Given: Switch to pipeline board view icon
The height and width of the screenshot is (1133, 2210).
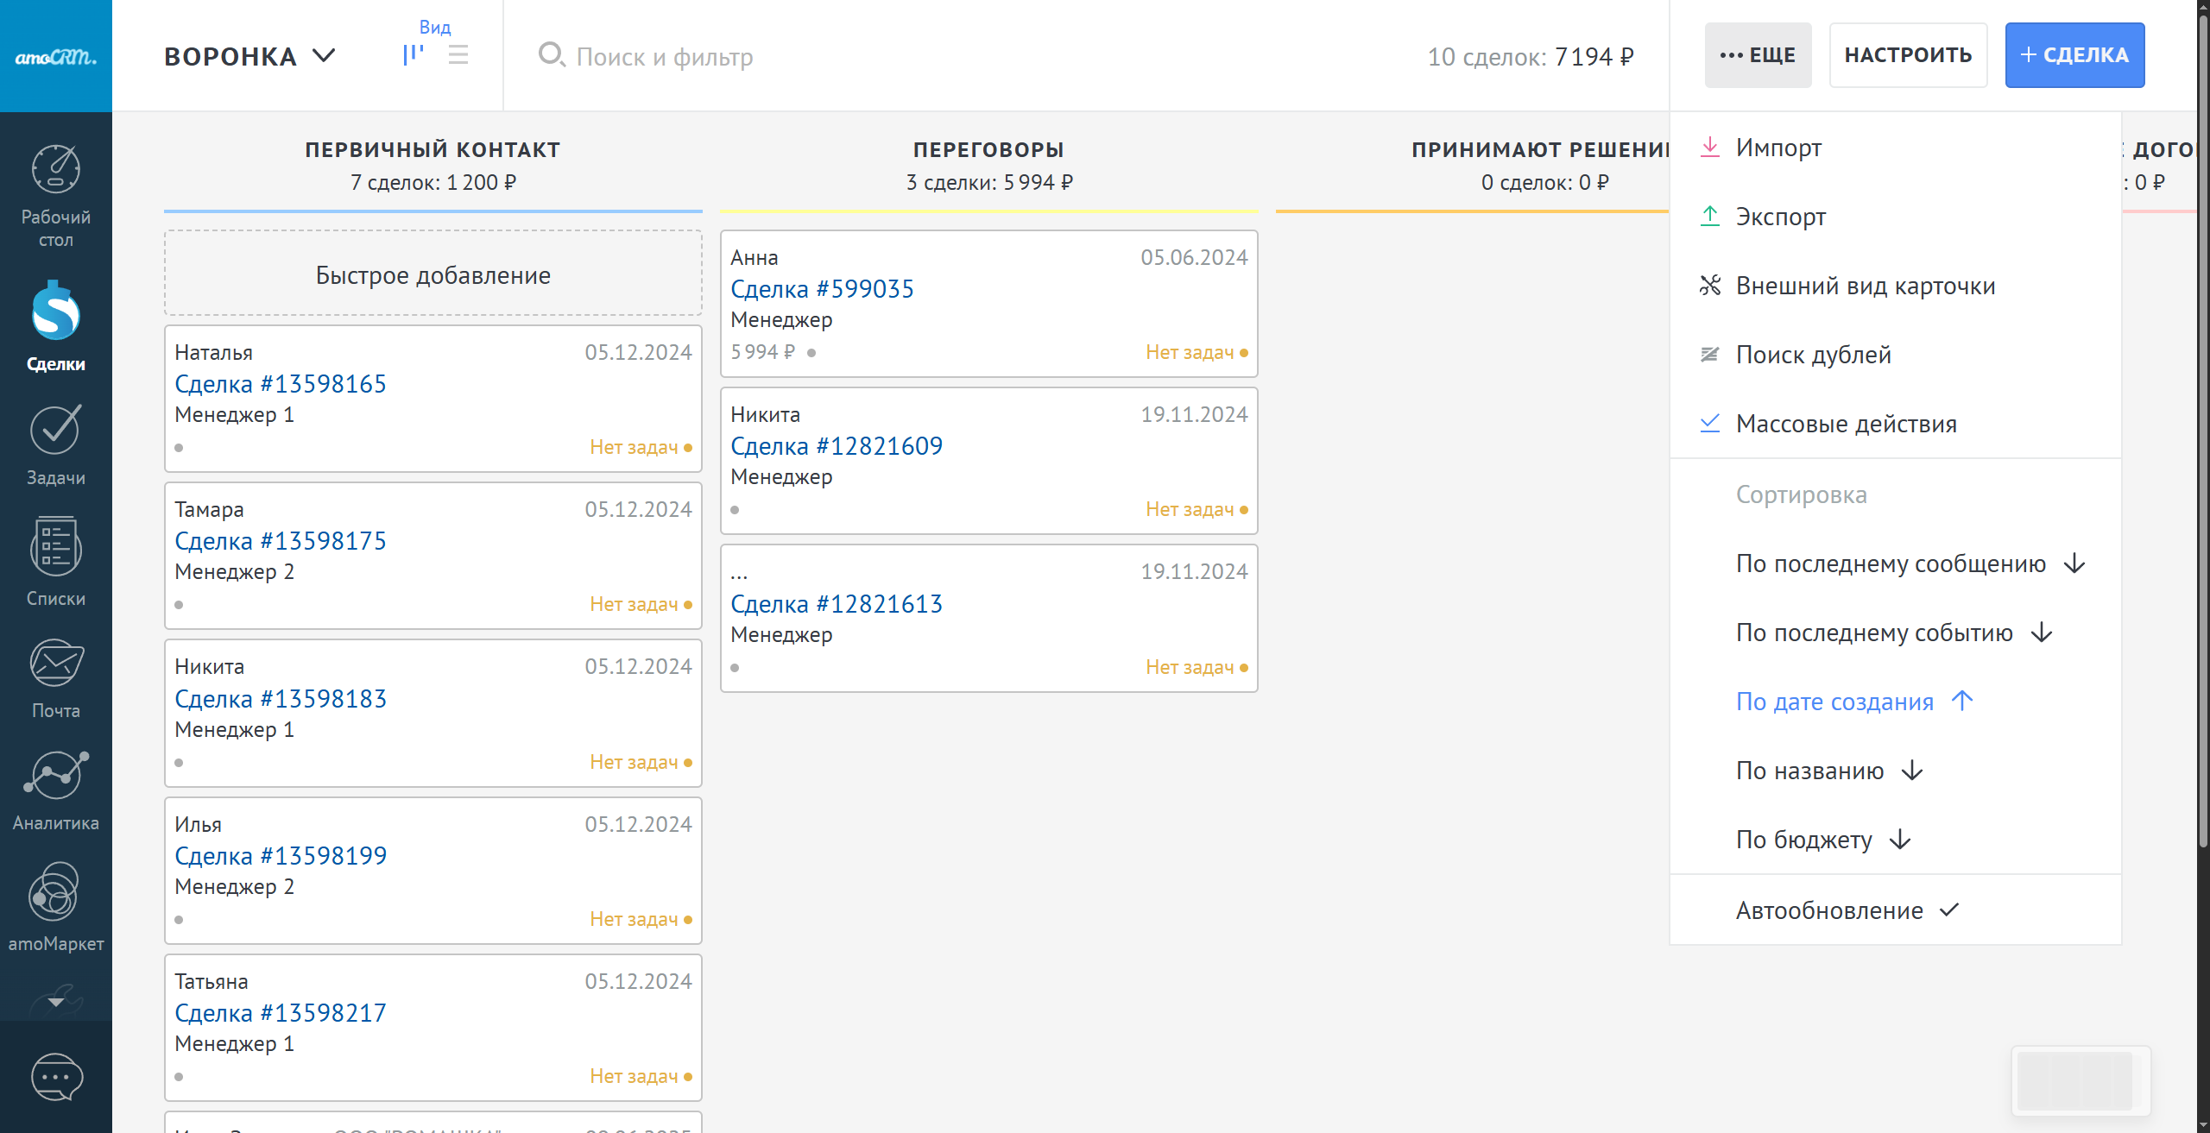Looking at the screenshot, I should pyautogui.click(x=414, y=56).
